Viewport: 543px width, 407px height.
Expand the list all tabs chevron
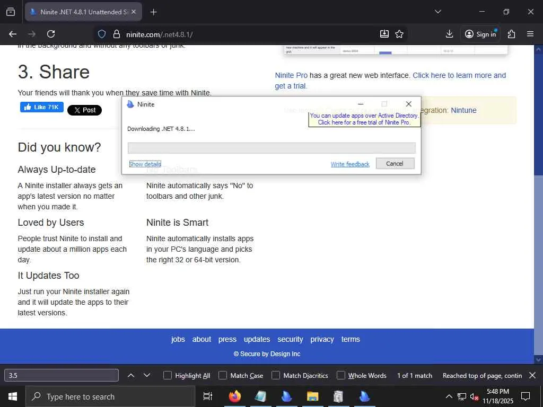click(x=437, y=12)
